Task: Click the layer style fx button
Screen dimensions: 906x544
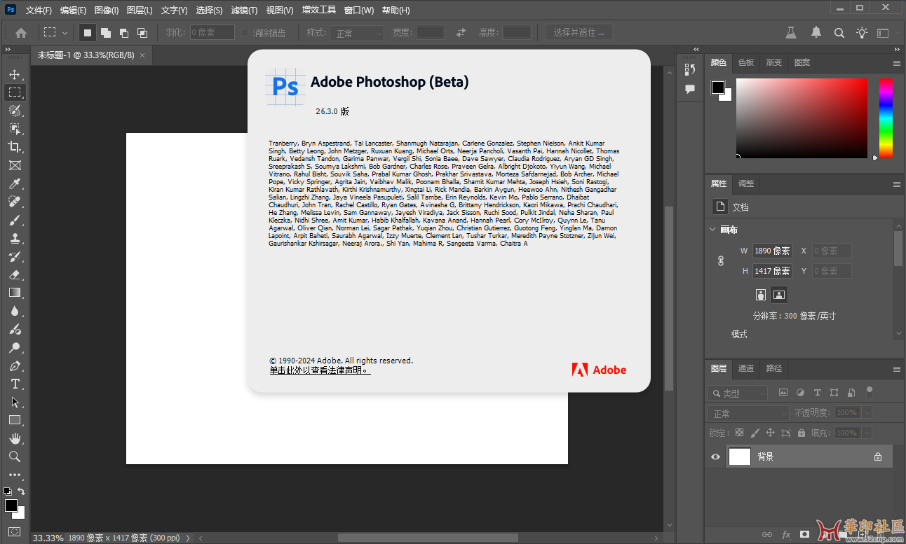Action: [787, 534]
